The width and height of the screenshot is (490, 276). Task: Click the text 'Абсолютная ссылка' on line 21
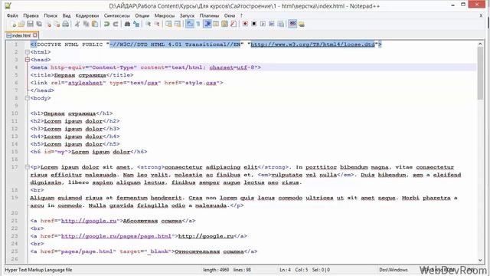click(152, 221)
